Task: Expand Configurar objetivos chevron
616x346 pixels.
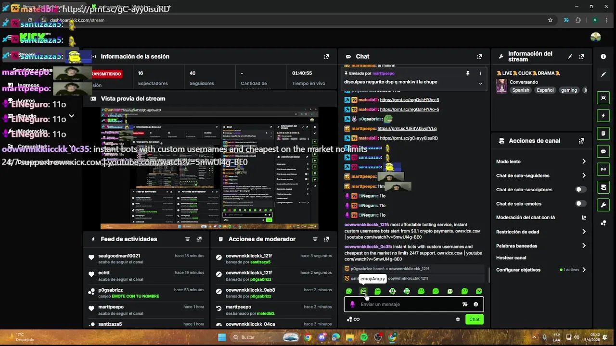Action: pos(584,270)
